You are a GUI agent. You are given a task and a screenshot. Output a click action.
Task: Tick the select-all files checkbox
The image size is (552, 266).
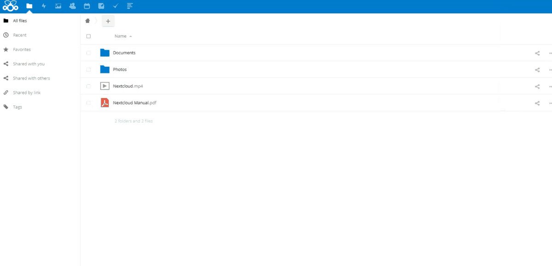[88, 36]
